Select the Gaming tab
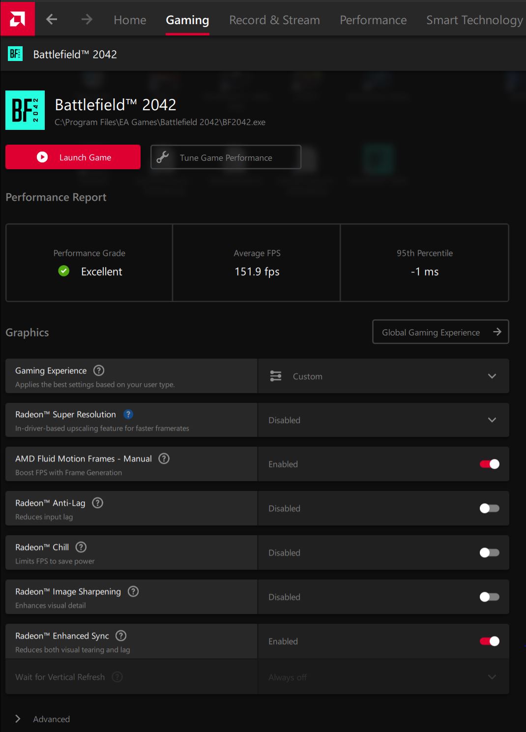 pos(187,20)
